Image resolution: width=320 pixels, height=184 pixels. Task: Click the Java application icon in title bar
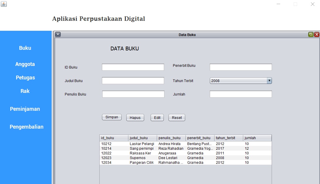[x=4, y=4]
